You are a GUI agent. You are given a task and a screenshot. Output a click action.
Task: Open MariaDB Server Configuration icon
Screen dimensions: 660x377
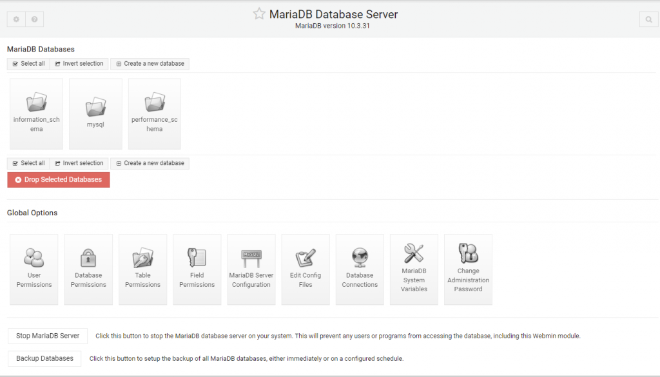click(x=251, y=258)
